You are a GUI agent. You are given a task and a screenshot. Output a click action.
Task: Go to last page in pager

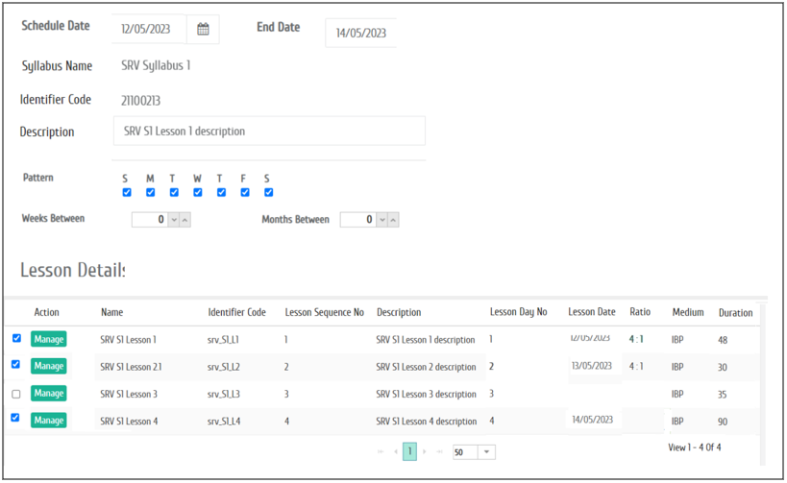pyautogui.click(x=439, y=451)
